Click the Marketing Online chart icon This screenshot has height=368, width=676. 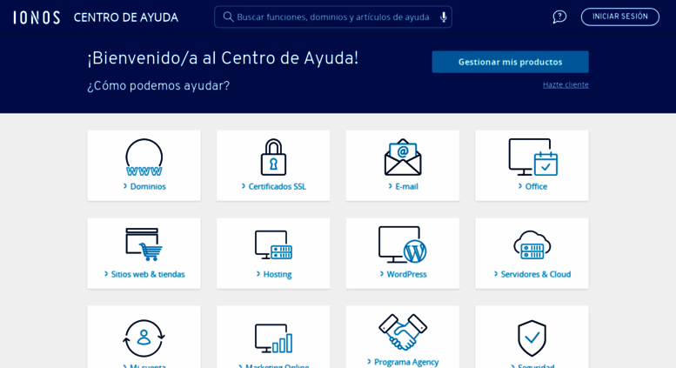(x=273, y=338)
